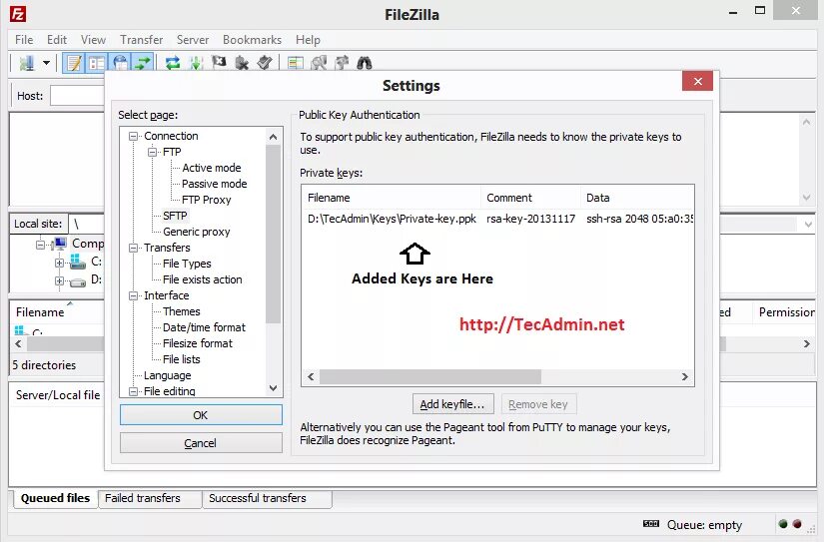Select Themes settings page
This screenshot has height=542, width=824.
182,312
